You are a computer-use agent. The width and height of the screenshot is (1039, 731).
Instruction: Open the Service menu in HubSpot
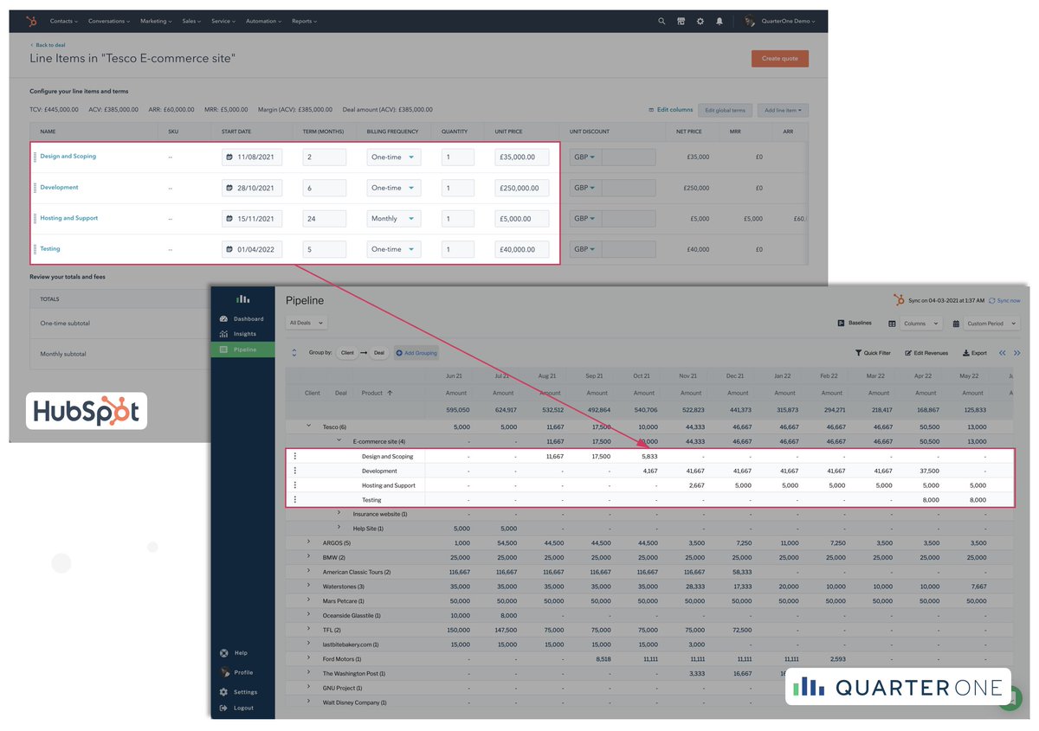(x=223, y=21)
